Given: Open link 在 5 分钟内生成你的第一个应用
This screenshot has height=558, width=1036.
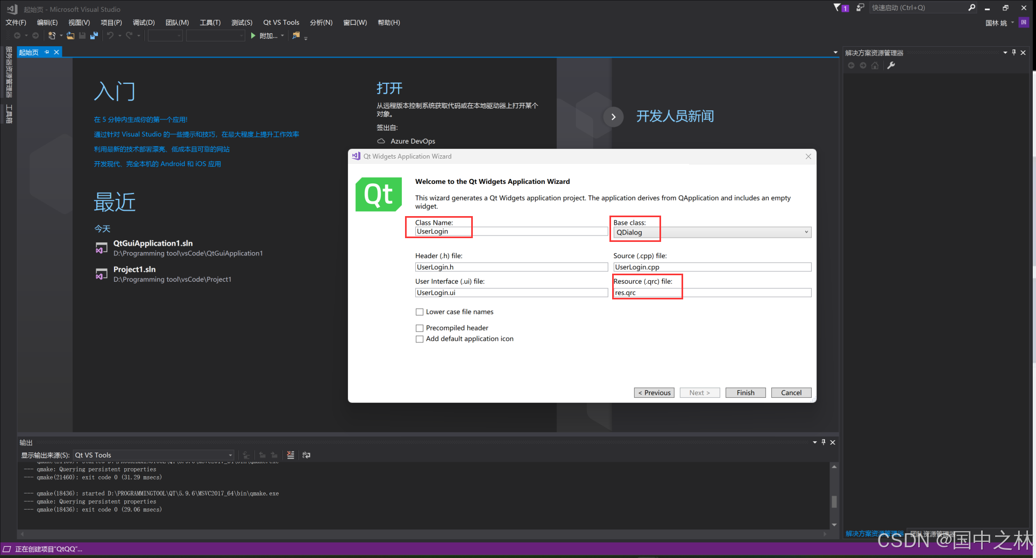Looking at the screenshot, I should point(141,119).
